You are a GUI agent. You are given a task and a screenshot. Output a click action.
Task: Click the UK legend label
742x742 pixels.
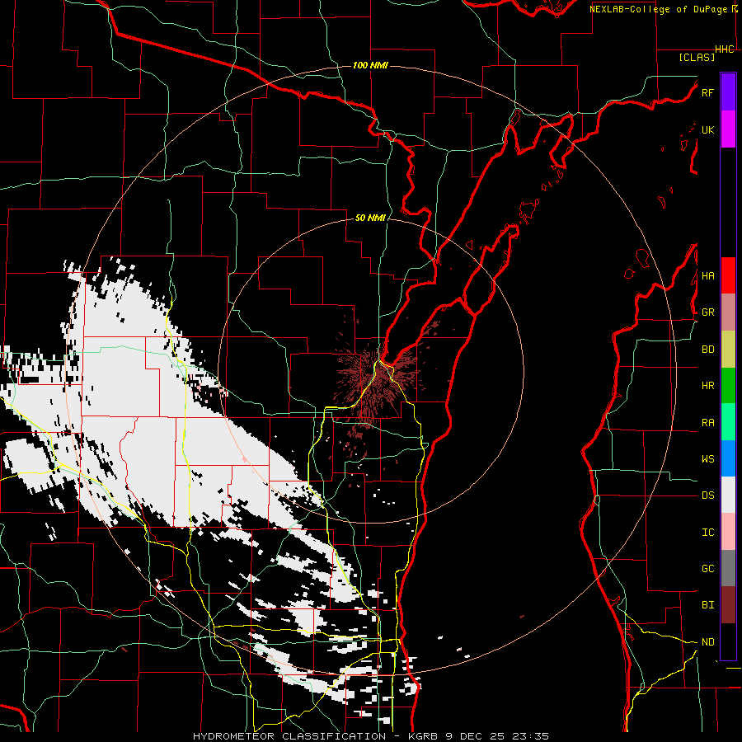click(x=707, y=129)
